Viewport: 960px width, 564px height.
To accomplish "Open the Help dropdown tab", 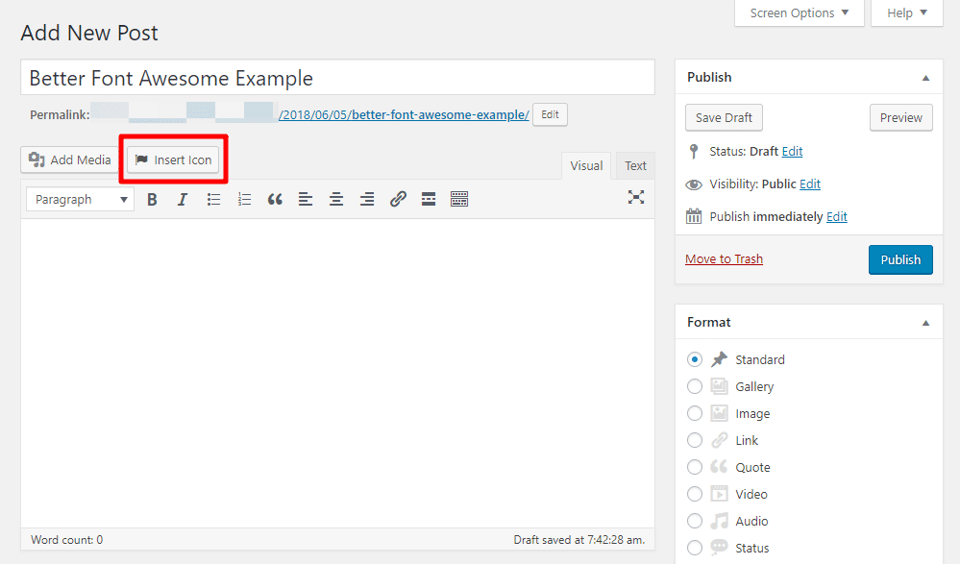I will [907, 12].
